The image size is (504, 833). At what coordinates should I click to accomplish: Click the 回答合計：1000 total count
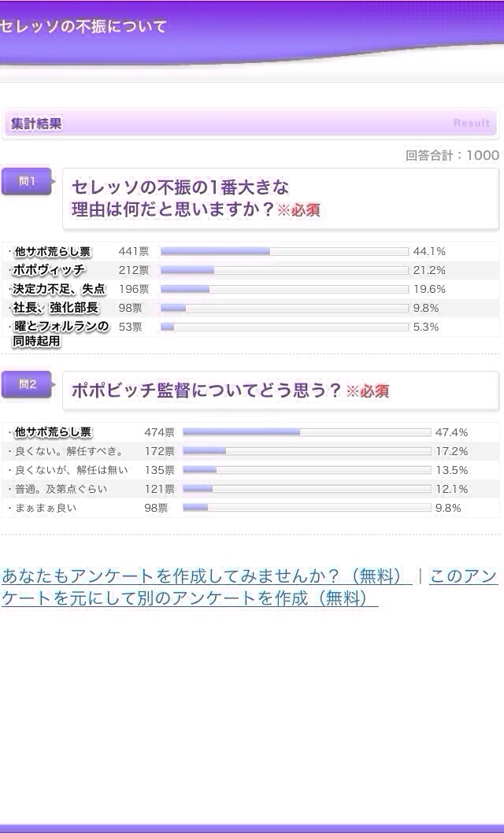452,155
